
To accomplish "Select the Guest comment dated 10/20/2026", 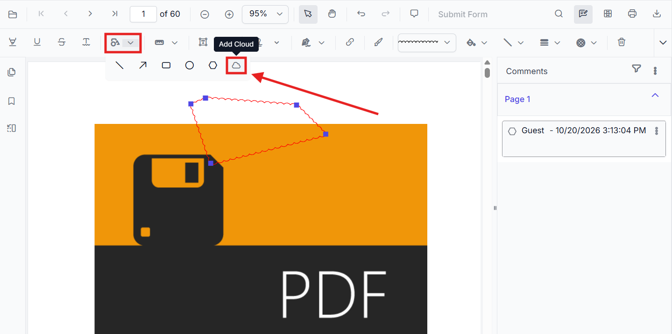I will [x=584, y=139].
